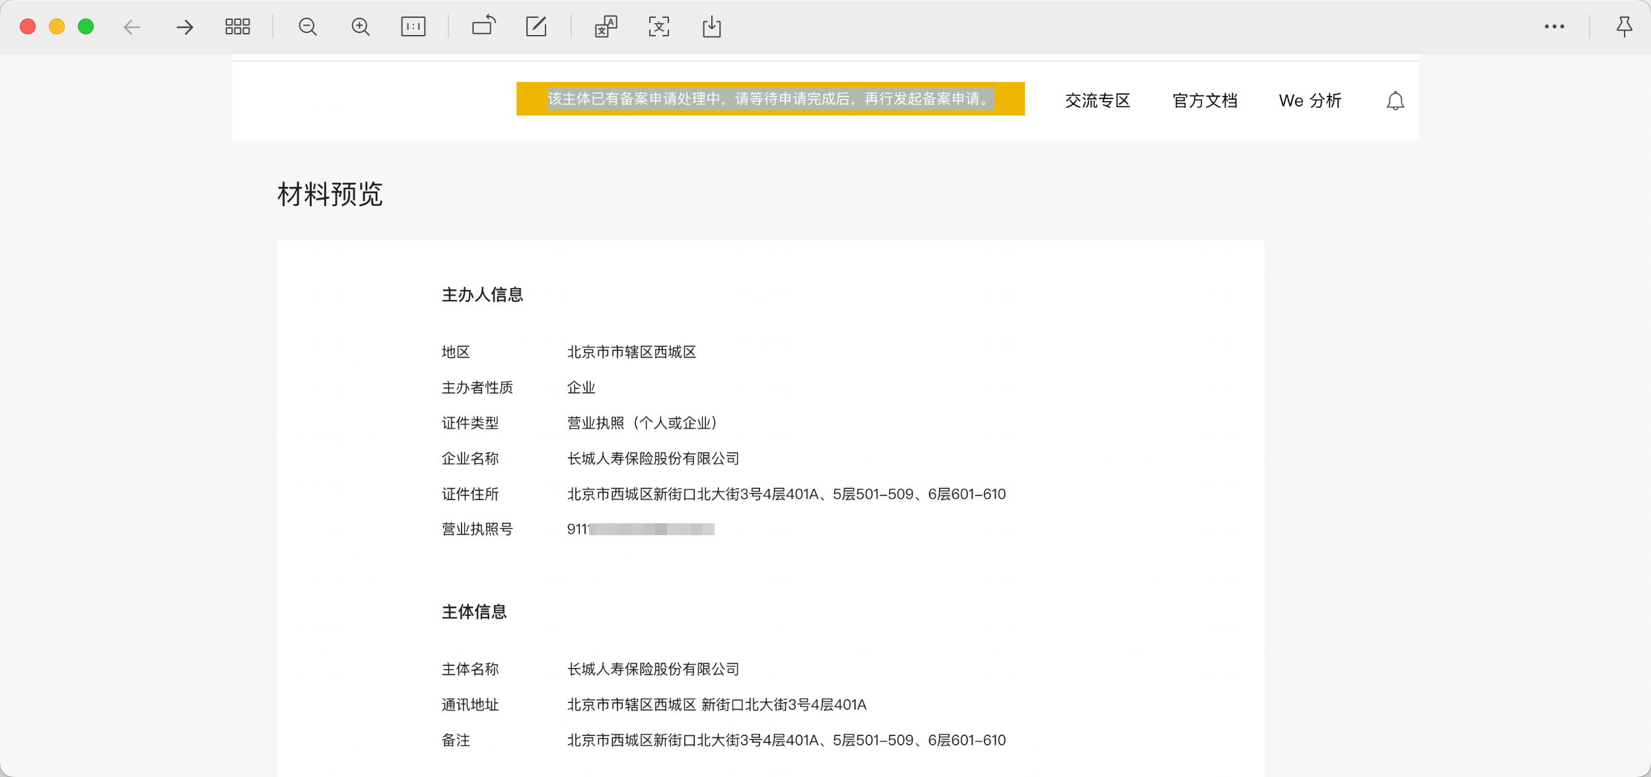Save image with the download icon
The image size is (1651, 777).
711,27
